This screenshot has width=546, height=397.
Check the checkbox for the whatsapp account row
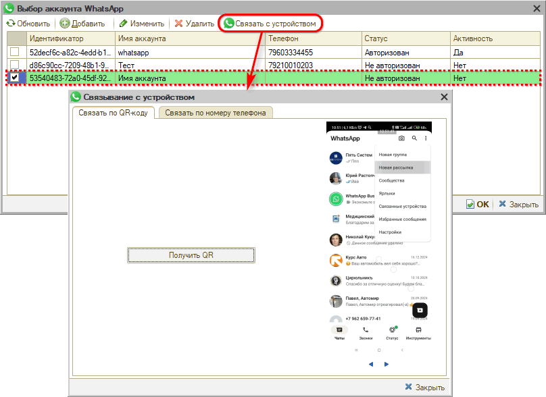click(x=15, y=52)
